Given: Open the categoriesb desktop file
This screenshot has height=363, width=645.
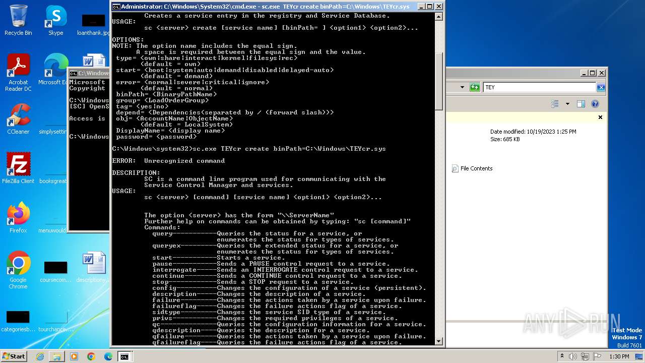Looking at the screenshot, I should (x=18, y=321).
